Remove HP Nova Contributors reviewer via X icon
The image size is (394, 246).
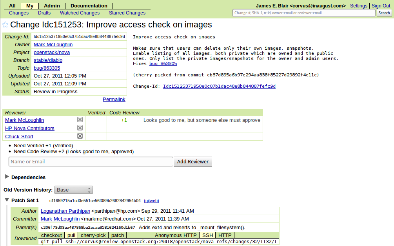click(x=80, y=128)
